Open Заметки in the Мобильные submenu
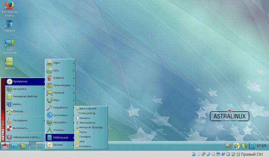This screenshot has width=269, height=158. pyautogui.click(x=91, y=118)
